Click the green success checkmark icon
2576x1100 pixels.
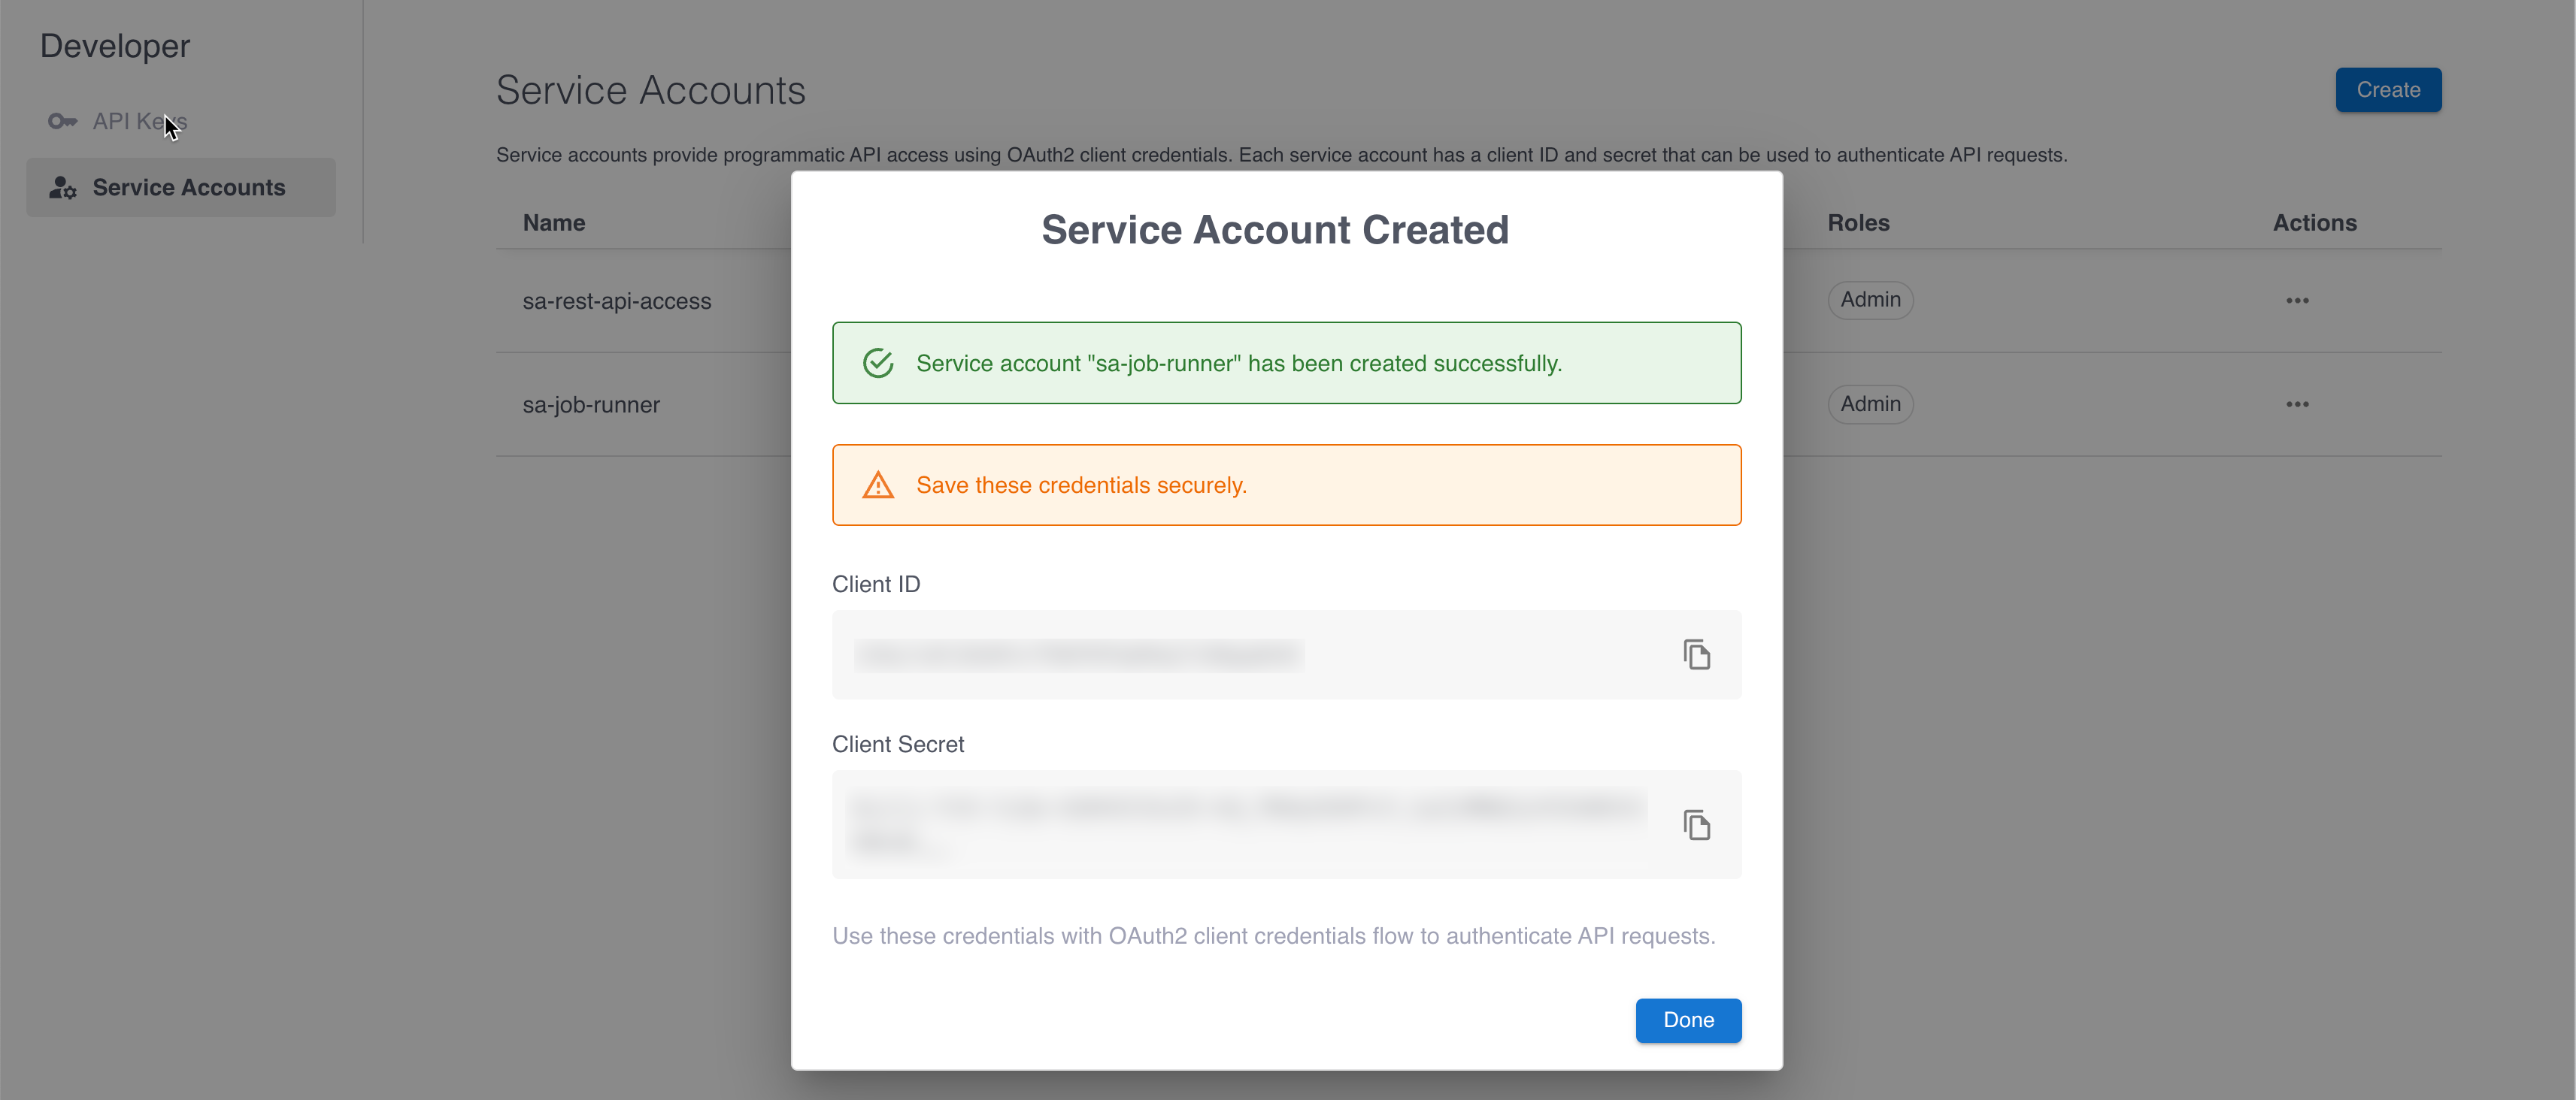pyautogui.click(x=877, y=363)
